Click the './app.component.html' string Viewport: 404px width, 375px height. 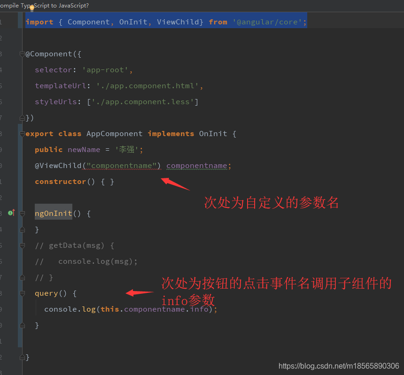point(148,86)
